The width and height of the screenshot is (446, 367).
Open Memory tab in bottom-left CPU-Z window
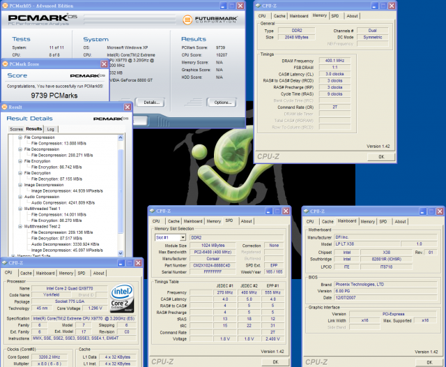(x=66, y=273)
